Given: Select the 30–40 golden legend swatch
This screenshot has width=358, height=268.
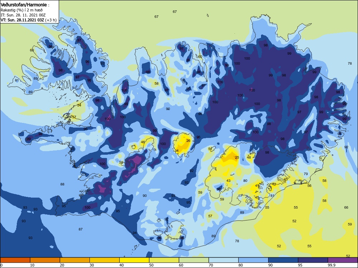Looking at the screenshot, I should tap(105, 260).
